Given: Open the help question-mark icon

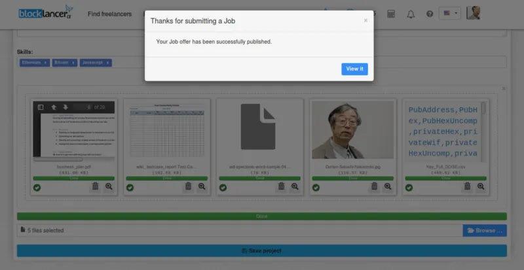Looking at the screenshot, I should 430,14.
